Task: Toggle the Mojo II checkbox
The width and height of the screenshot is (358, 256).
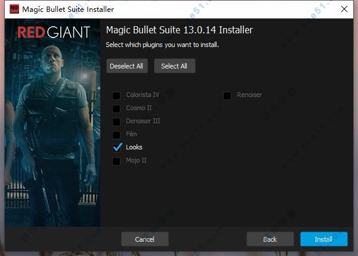Action: pyautogui.click(x=116, y=161)
